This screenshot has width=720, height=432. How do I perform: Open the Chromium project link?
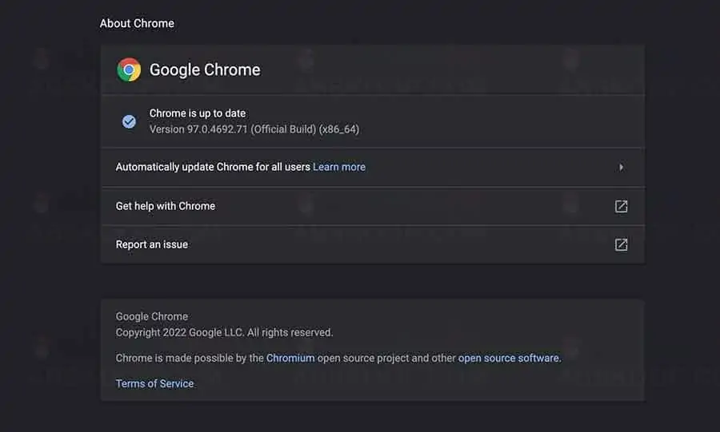(290, 358)
